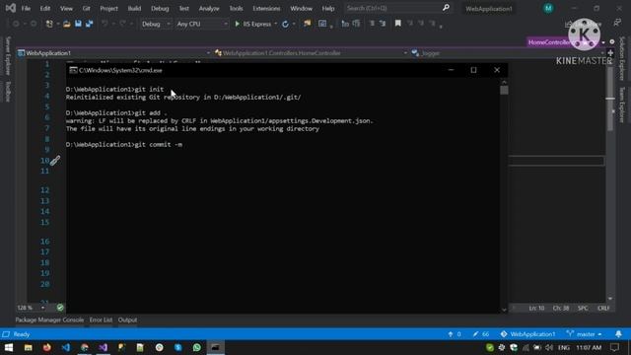Open the Build menu
The height and width of the screenshot is (355, 631).
(134, 9)
